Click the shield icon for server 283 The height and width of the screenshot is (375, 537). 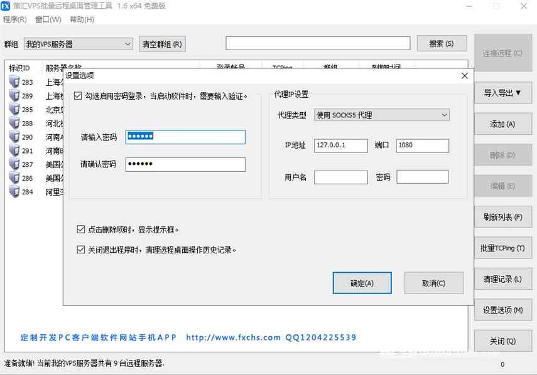click(14, 82)
